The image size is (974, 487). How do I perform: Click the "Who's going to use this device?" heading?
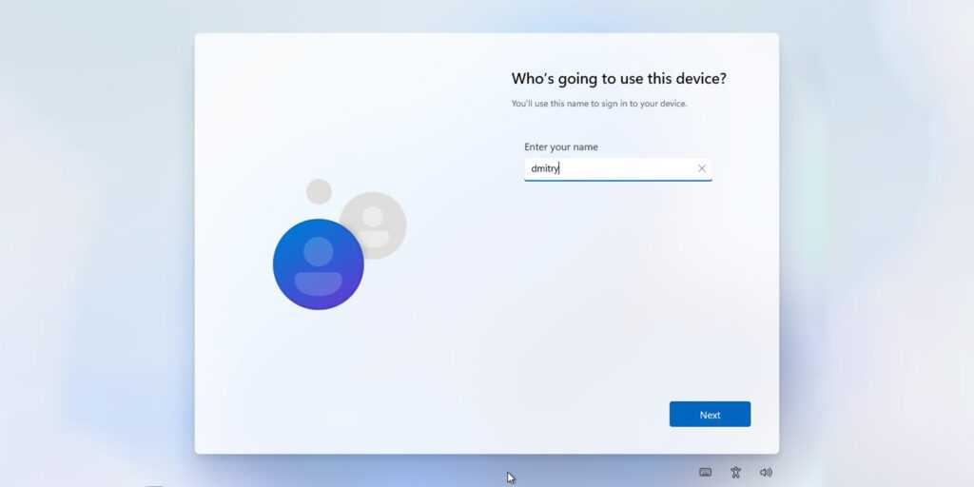[618, 79]
